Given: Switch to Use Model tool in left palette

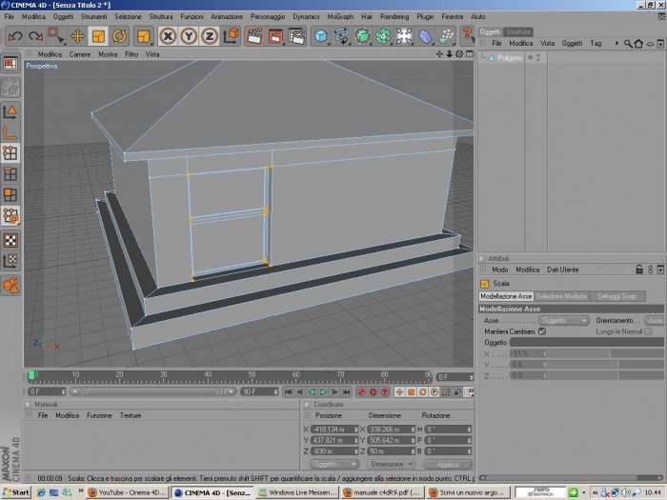Looking at the screenshot, I should pyautogui.click(x=10, y=111).
